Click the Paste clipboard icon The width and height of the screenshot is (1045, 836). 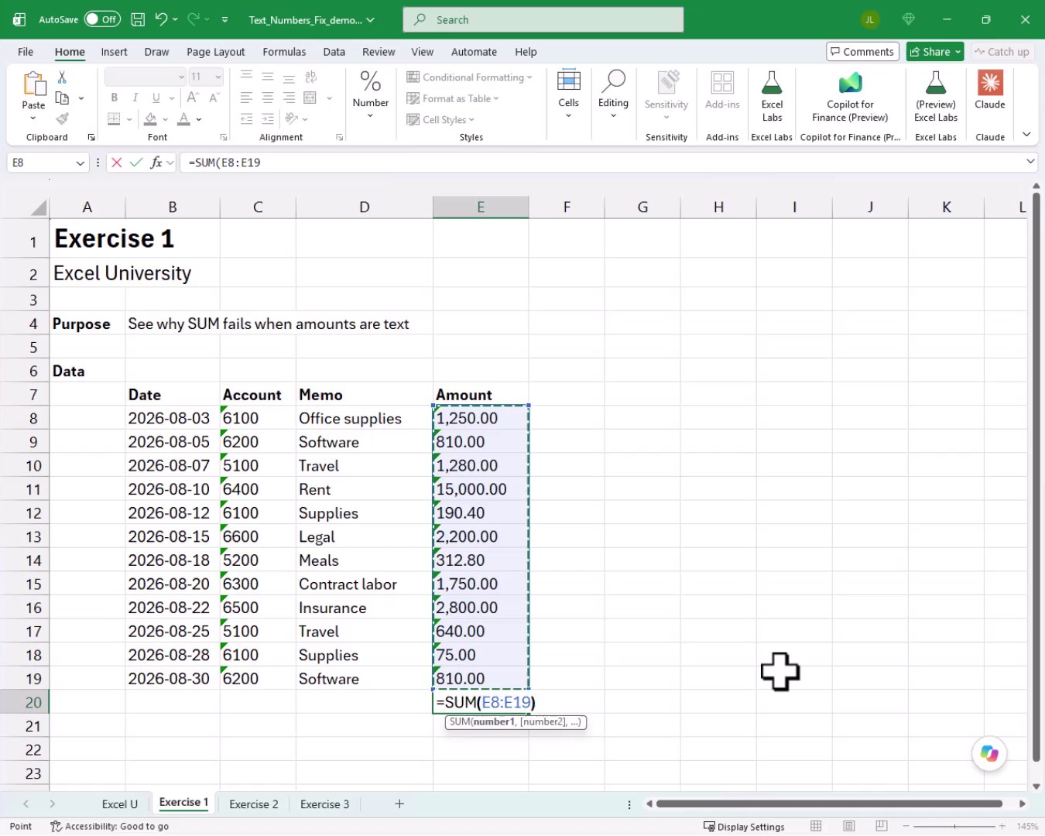coord(33,84)
